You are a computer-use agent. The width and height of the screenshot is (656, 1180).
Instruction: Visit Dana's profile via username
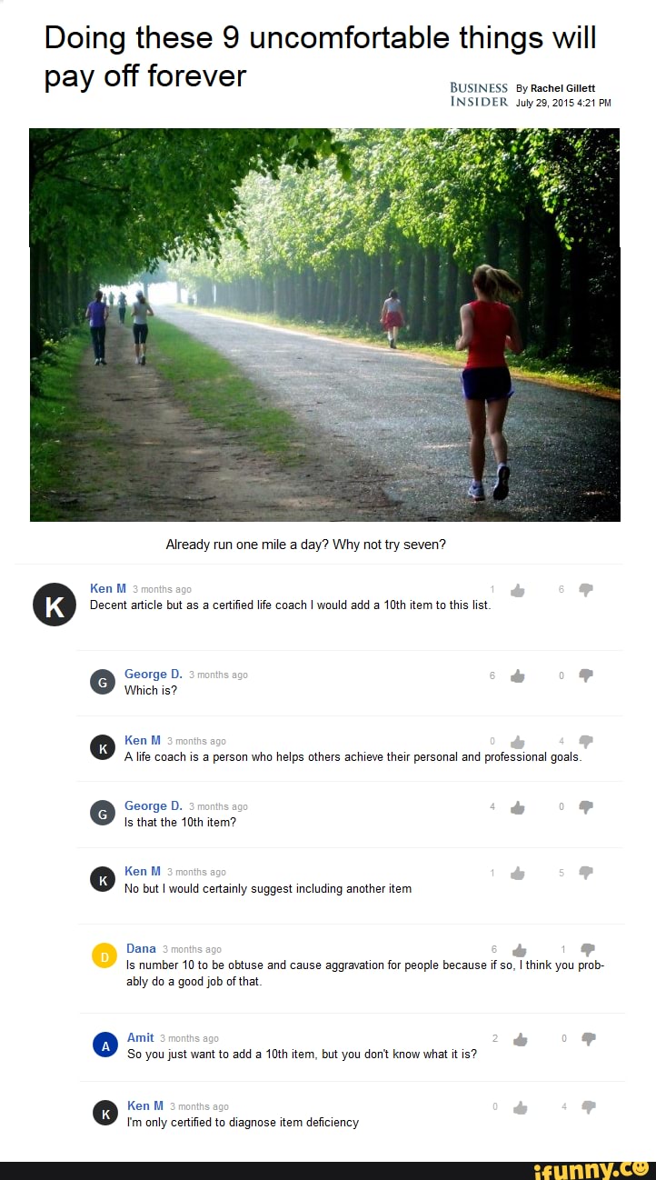tap(141, 948)
